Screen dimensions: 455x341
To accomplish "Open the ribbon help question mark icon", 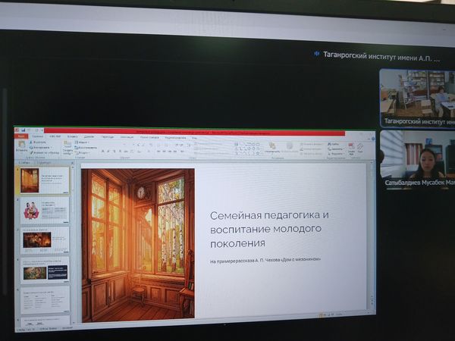I will [373, 139].
